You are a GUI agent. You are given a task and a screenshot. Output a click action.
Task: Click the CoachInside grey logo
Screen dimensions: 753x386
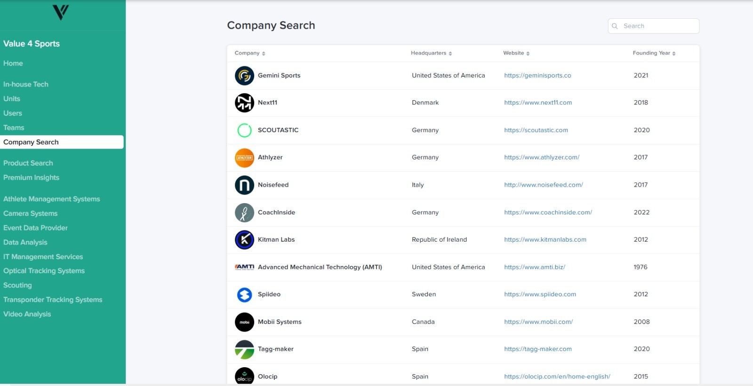coord(244,213)
